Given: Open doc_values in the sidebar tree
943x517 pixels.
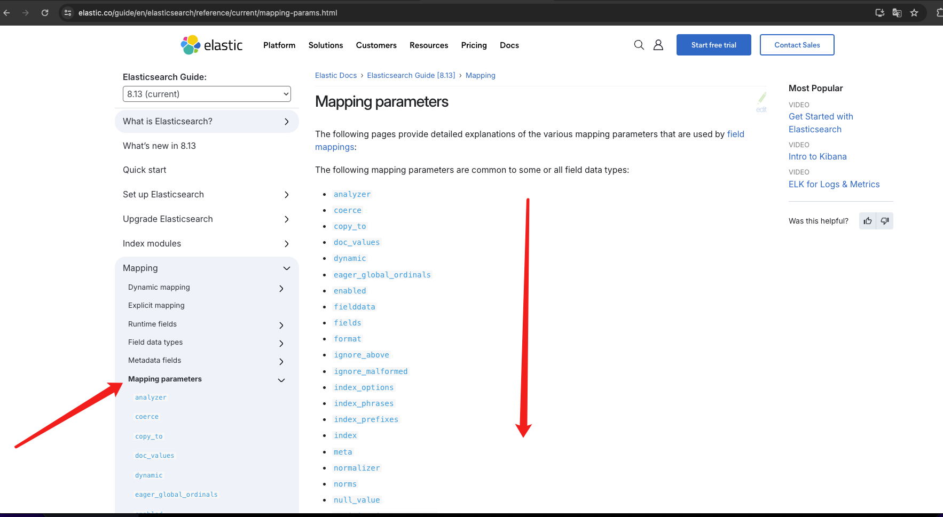Looking at the screenshot, I should coord(155,456).
